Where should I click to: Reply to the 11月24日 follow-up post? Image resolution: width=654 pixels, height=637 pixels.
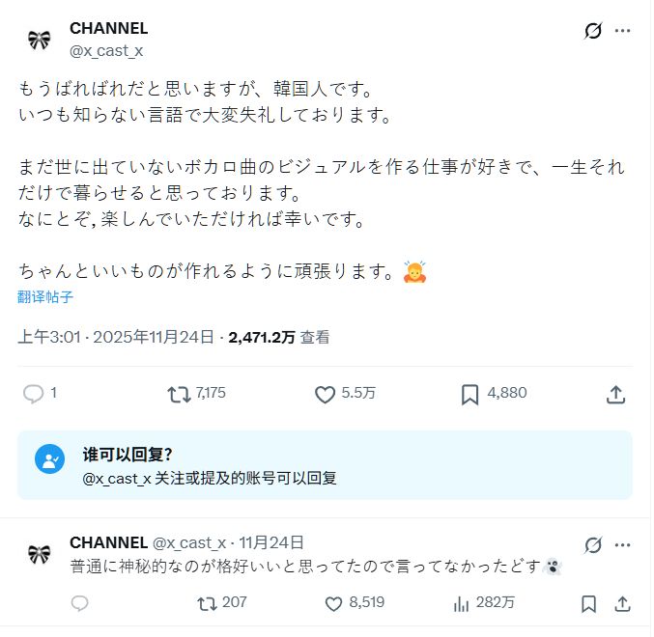(x=80, y=603)
